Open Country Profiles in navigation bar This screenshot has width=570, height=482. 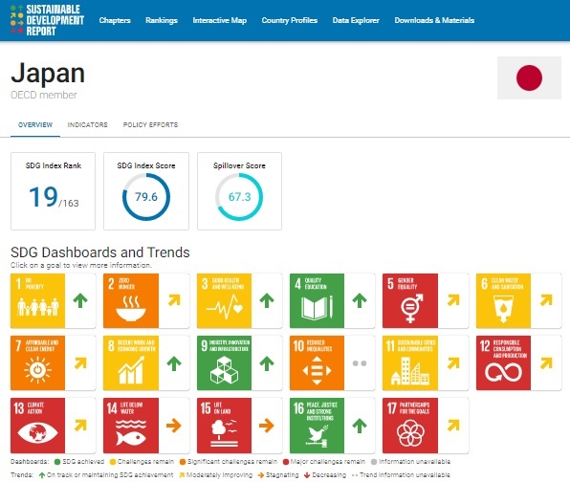coord(290,20)
